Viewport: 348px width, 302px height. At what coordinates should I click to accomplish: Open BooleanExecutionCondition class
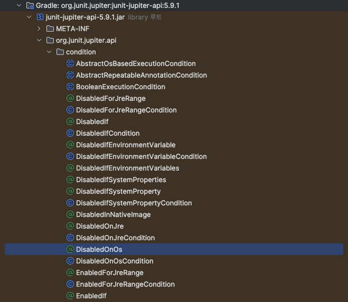[120, 87]
